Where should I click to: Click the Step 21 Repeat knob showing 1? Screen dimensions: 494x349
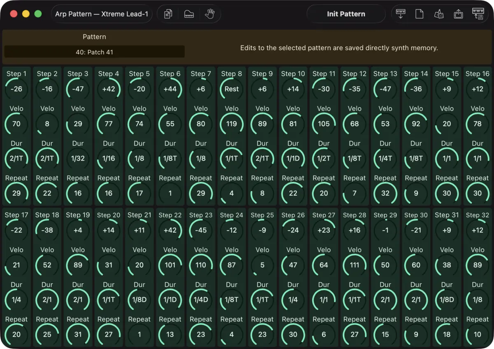coord(140,335)
